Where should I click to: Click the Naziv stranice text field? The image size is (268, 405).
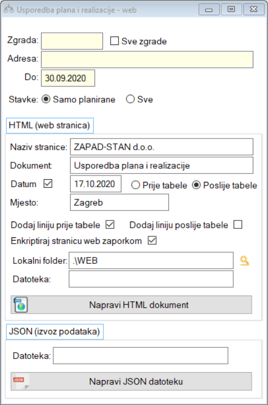tap(161, 146)
